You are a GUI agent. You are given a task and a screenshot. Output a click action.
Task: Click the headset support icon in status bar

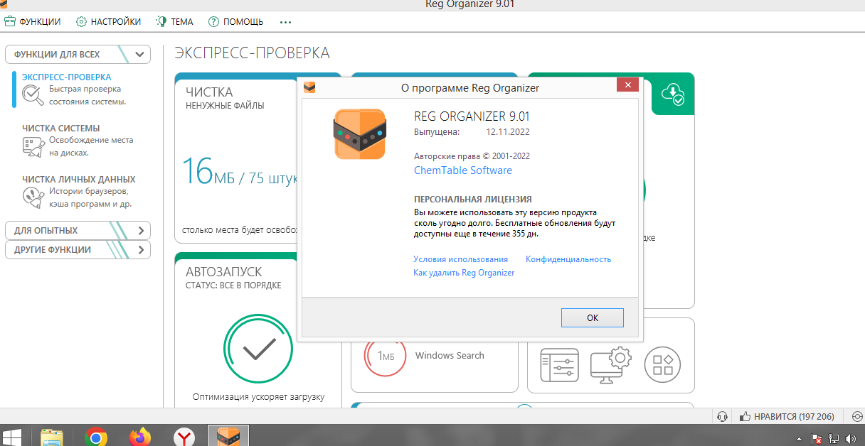723,416
